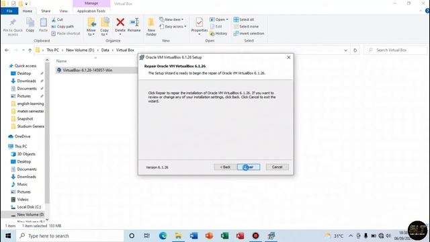430x242 pixels.
Task: Open the Windows Start menu
Action: coord(8,236)
